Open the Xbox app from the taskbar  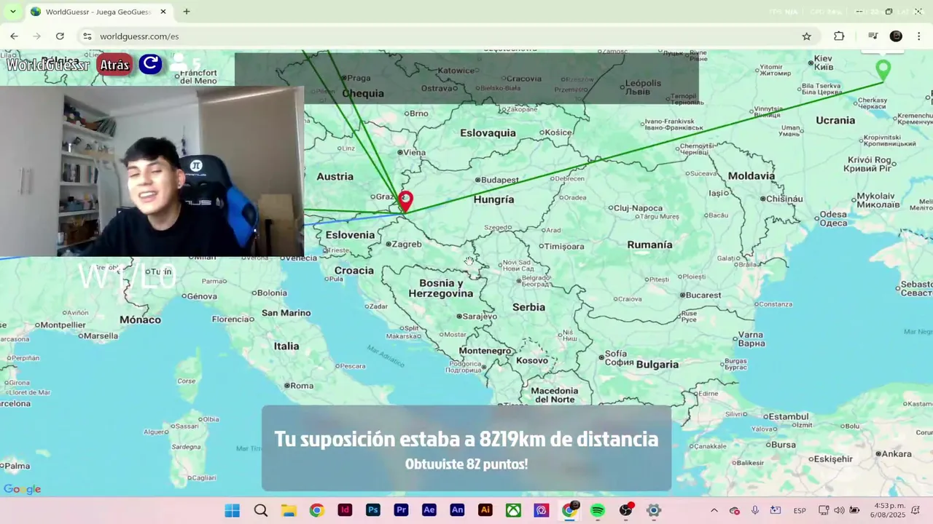tap(514, 510)
